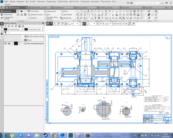Click the filter funnel icon in tree panel

click(x=5, y=33)
